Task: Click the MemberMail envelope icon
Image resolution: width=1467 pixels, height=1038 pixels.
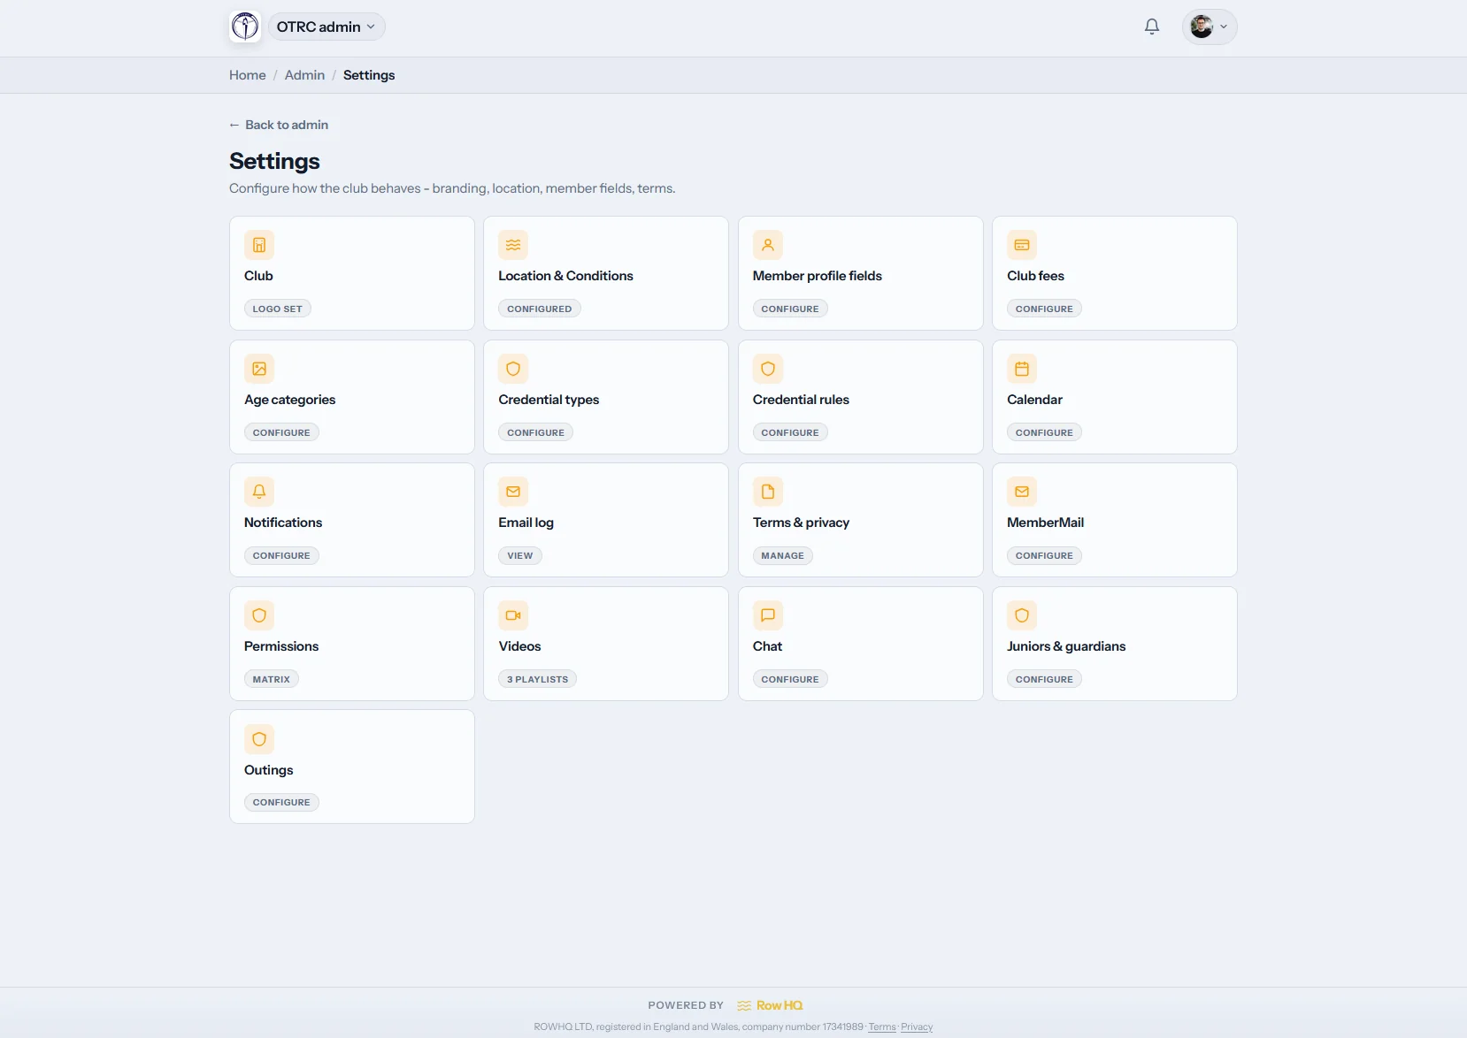Action: [1022, 492]
